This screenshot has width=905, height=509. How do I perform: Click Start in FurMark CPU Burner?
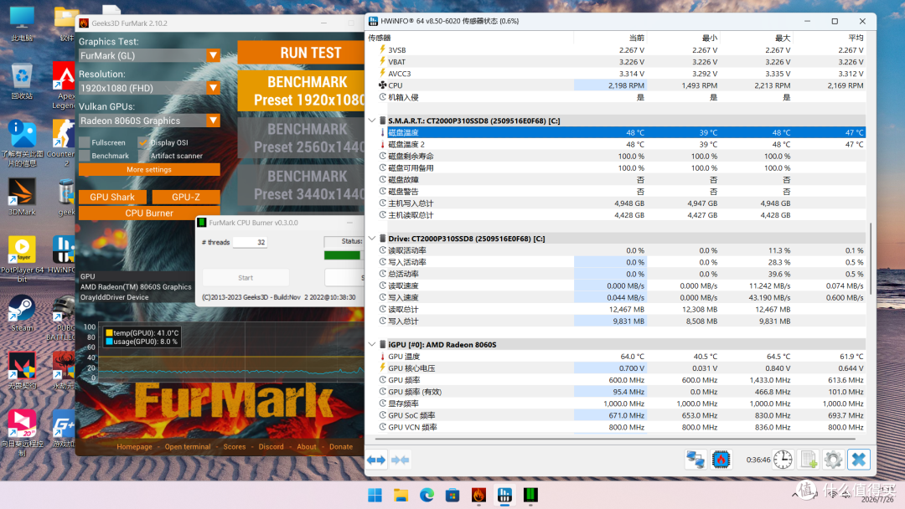246,277
